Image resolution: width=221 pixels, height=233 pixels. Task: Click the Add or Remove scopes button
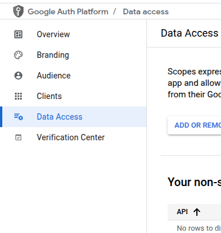(x=194, y=125)
